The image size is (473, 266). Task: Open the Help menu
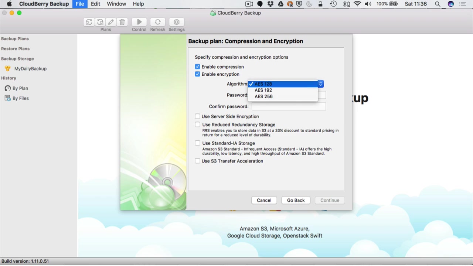click(138, 4)
